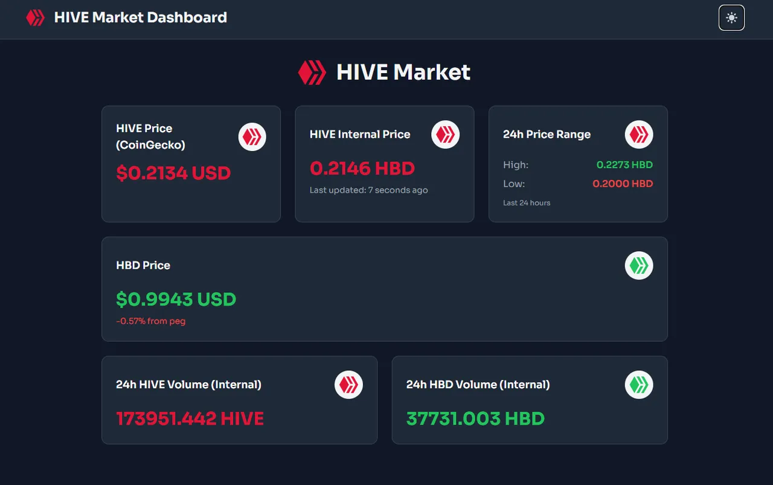773x485 pixels.
Task: Click the -0.57% from peg text
Action: point(151,321)
